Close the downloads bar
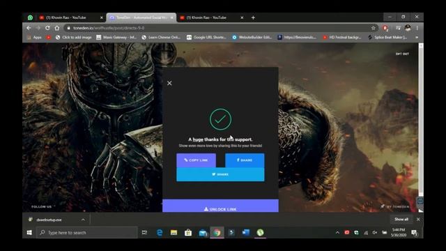446x251 pixels. pyautogui.click(x=418, y=220)
